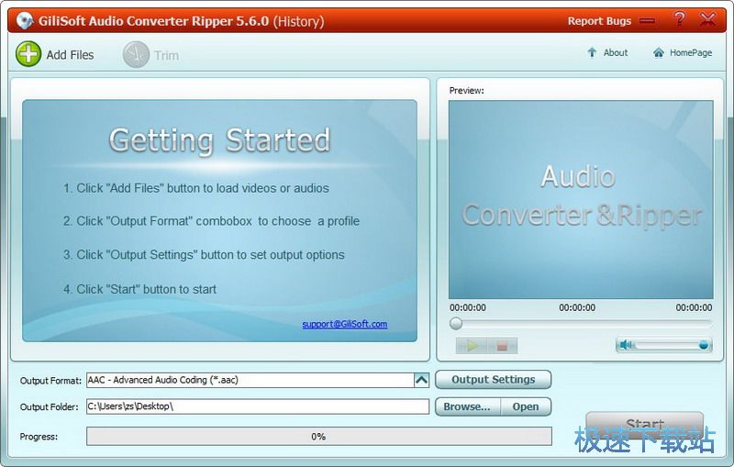The image size is (734, 467).
Task: Click the question mark help icon
Action: point(679,19)
